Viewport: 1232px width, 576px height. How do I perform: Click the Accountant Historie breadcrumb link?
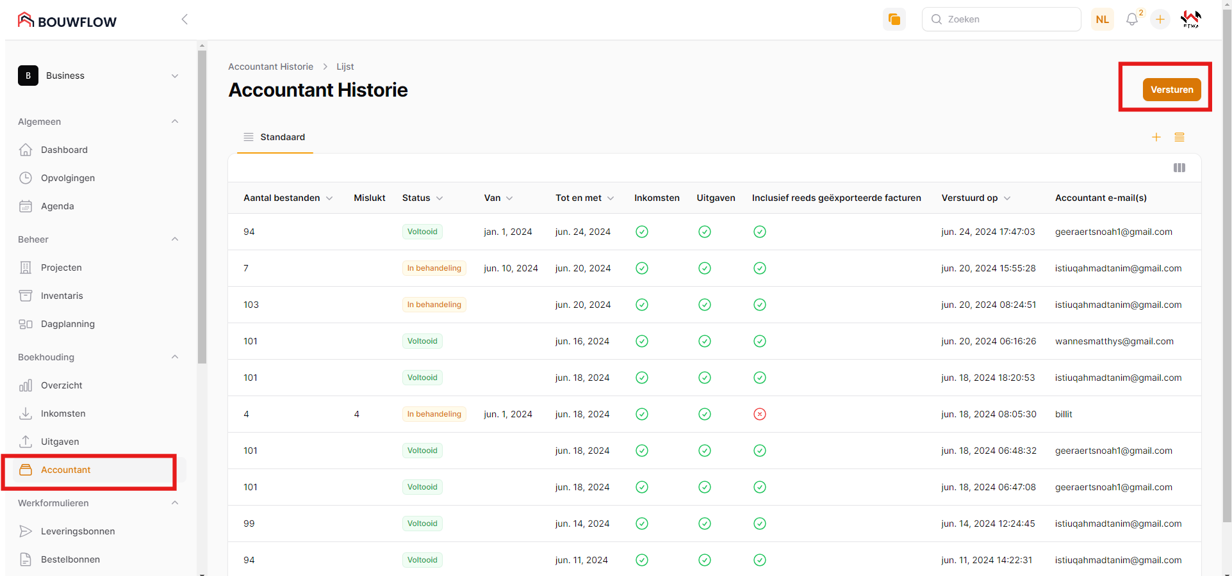pos(270,67)
